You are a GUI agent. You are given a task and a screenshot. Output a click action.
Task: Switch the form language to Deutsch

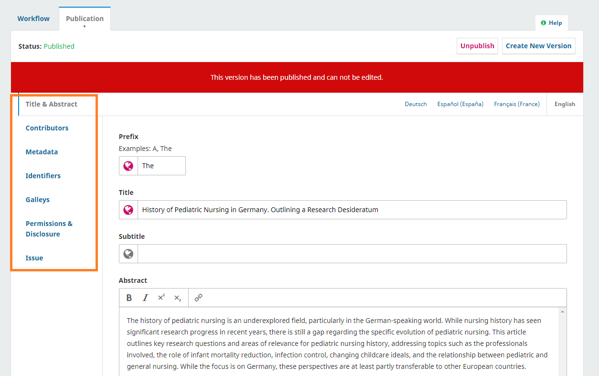416,104
